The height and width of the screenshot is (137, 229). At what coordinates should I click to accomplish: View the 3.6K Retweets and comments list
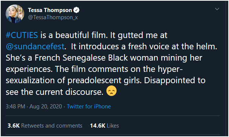[45, 126]
